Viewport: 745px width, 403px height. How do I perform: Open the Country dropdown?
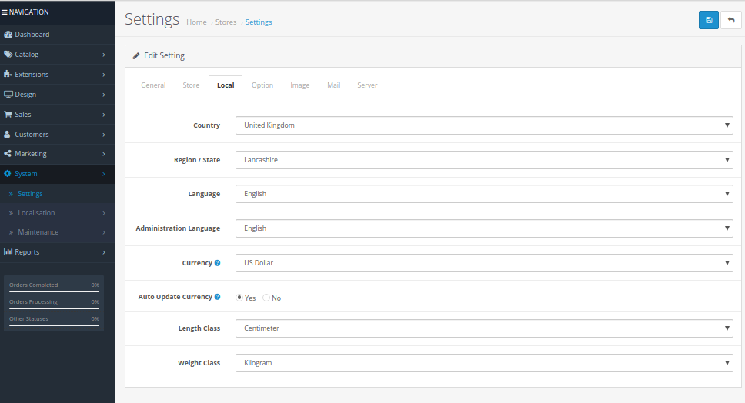(x=484, y=125)
